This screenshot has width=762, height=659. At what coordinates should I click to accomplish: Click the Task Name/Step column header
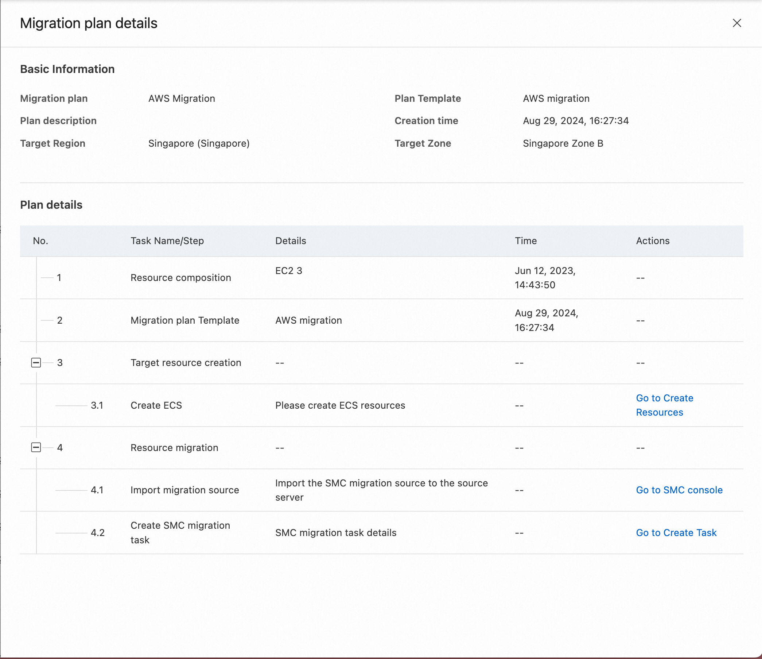pos(167,241)
